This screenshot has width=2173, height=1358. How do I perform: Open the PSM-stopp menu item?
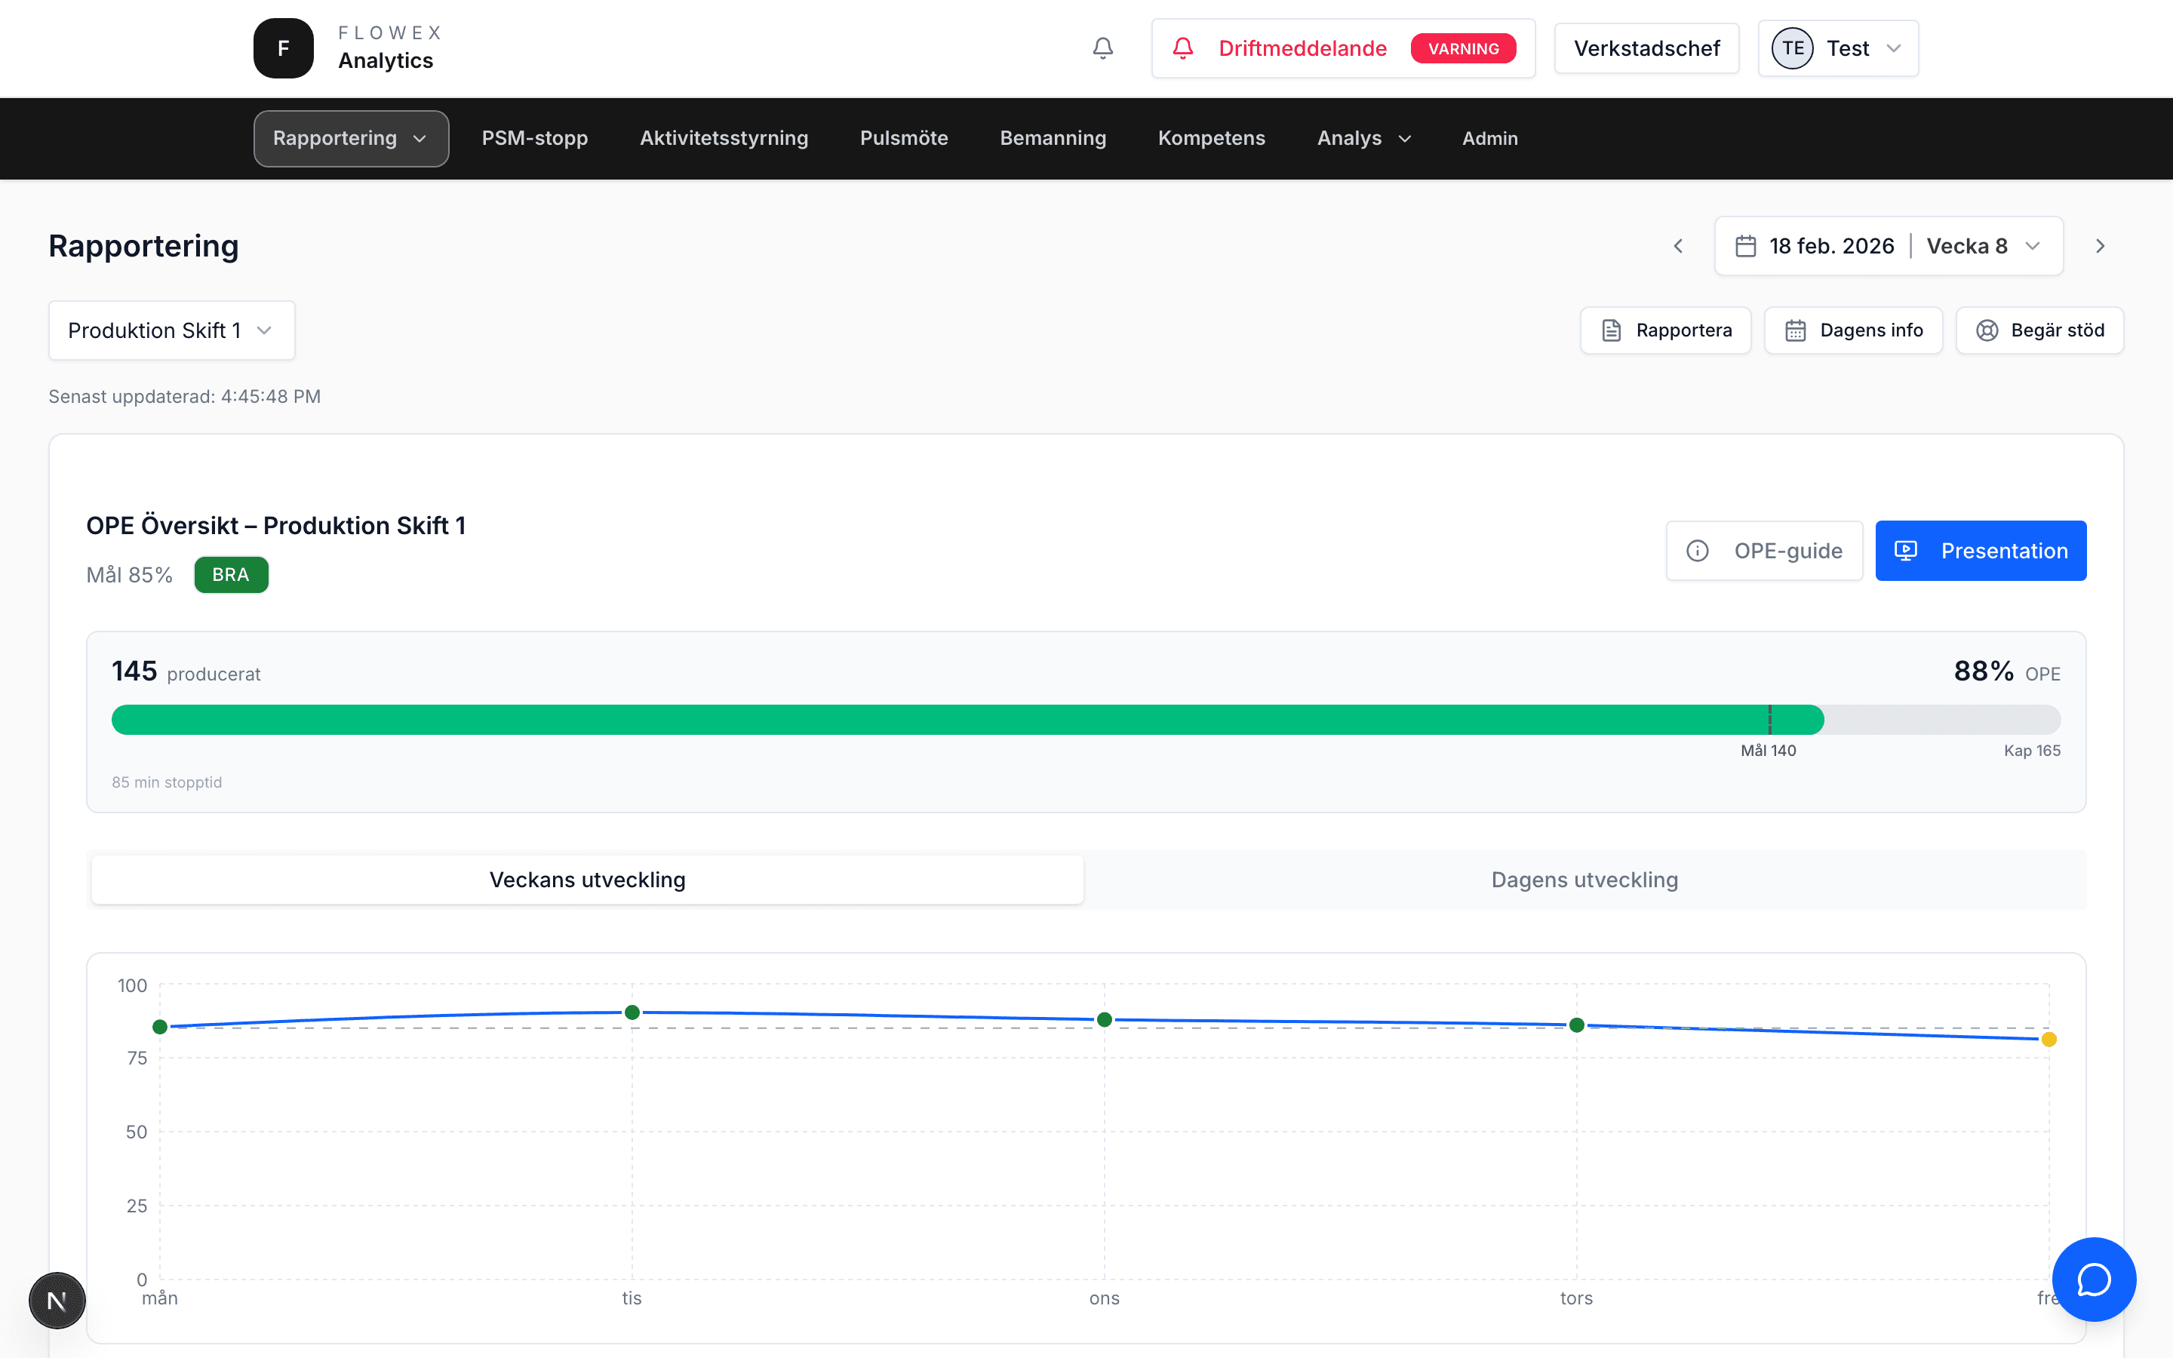(x=534, y=138)
